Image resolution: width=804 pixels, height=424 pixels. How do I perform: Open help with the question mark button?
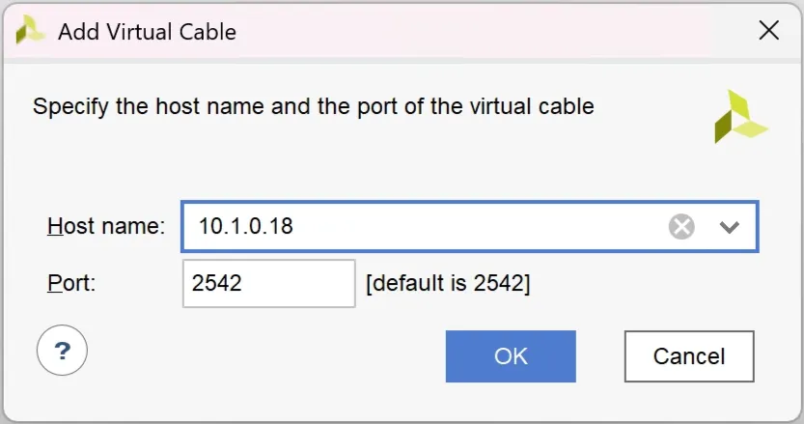click(x=62, y=350)
